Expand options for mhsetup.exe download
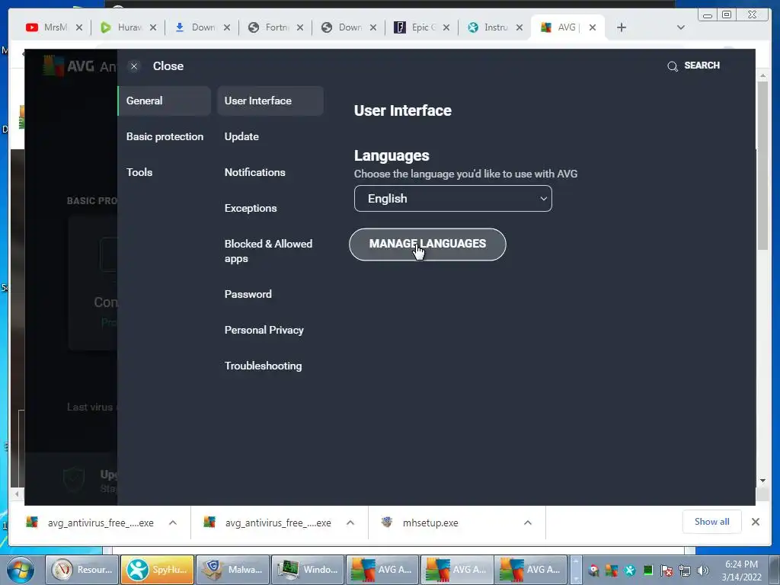The image size is (780, 585). (528, 523)
